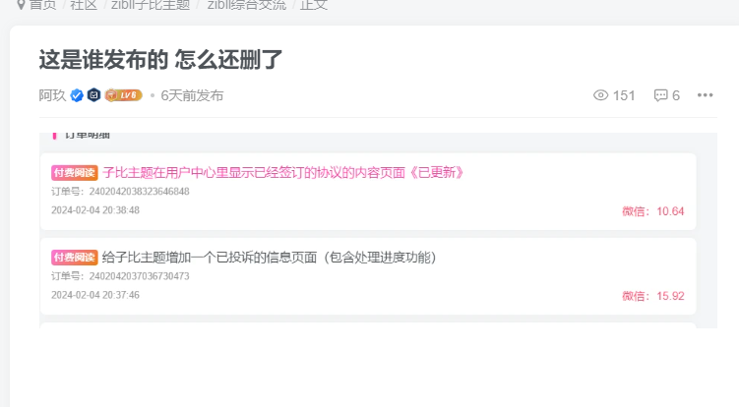Open the order 子比主题在用户中心里显示已经签订的协议的内容页面
The image size is (739, 407).
click(x=283, y=172)
